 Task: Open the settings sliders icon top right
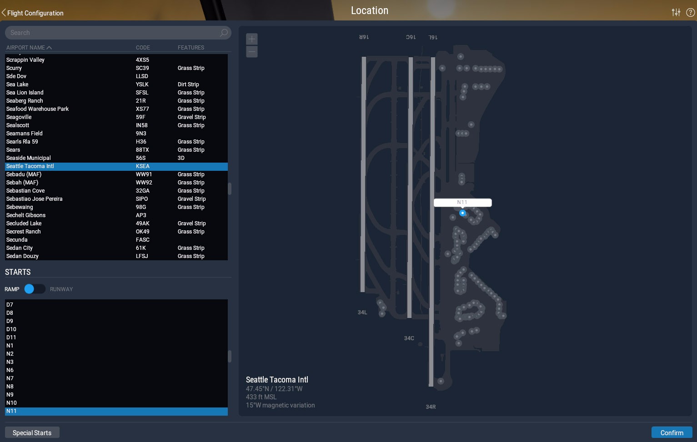pyautogui.click(x=676, y=12)
